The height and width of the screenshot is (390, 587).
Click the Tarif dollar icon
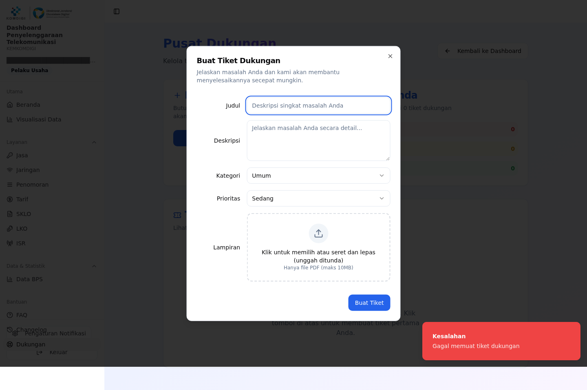click(10, 199)
